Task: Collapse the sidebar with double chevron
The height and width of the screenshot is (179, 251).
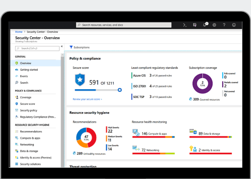Action: [62, 46]
